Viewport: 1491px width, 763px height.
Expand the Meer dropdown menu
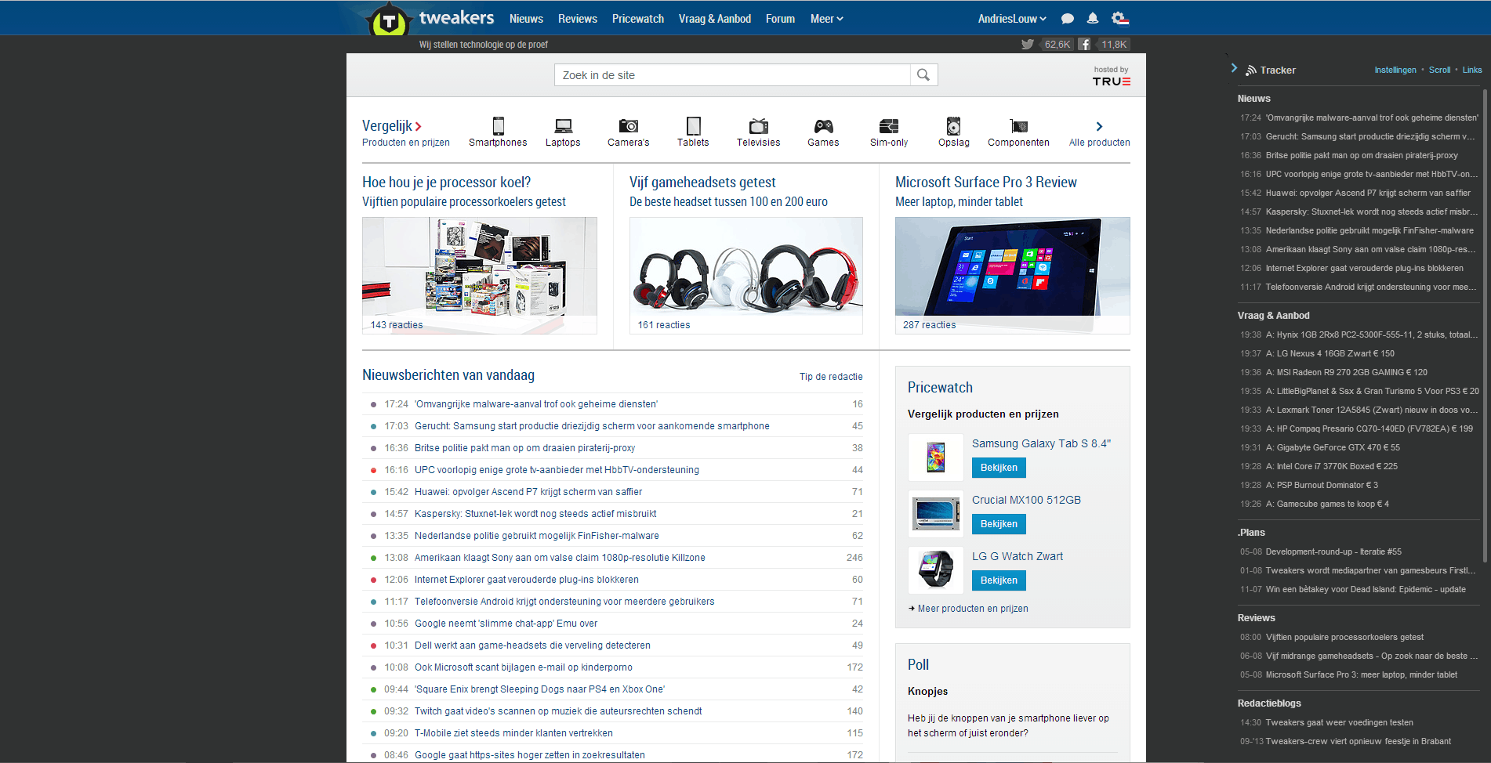(x=826, y=19)
